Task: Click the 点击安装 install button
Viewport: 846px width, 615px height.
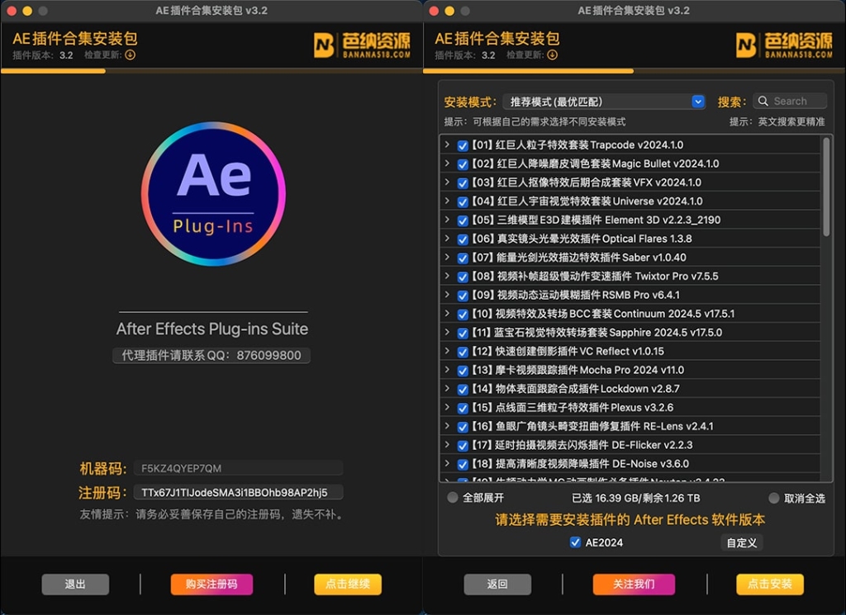Action: tap(770, 584)
